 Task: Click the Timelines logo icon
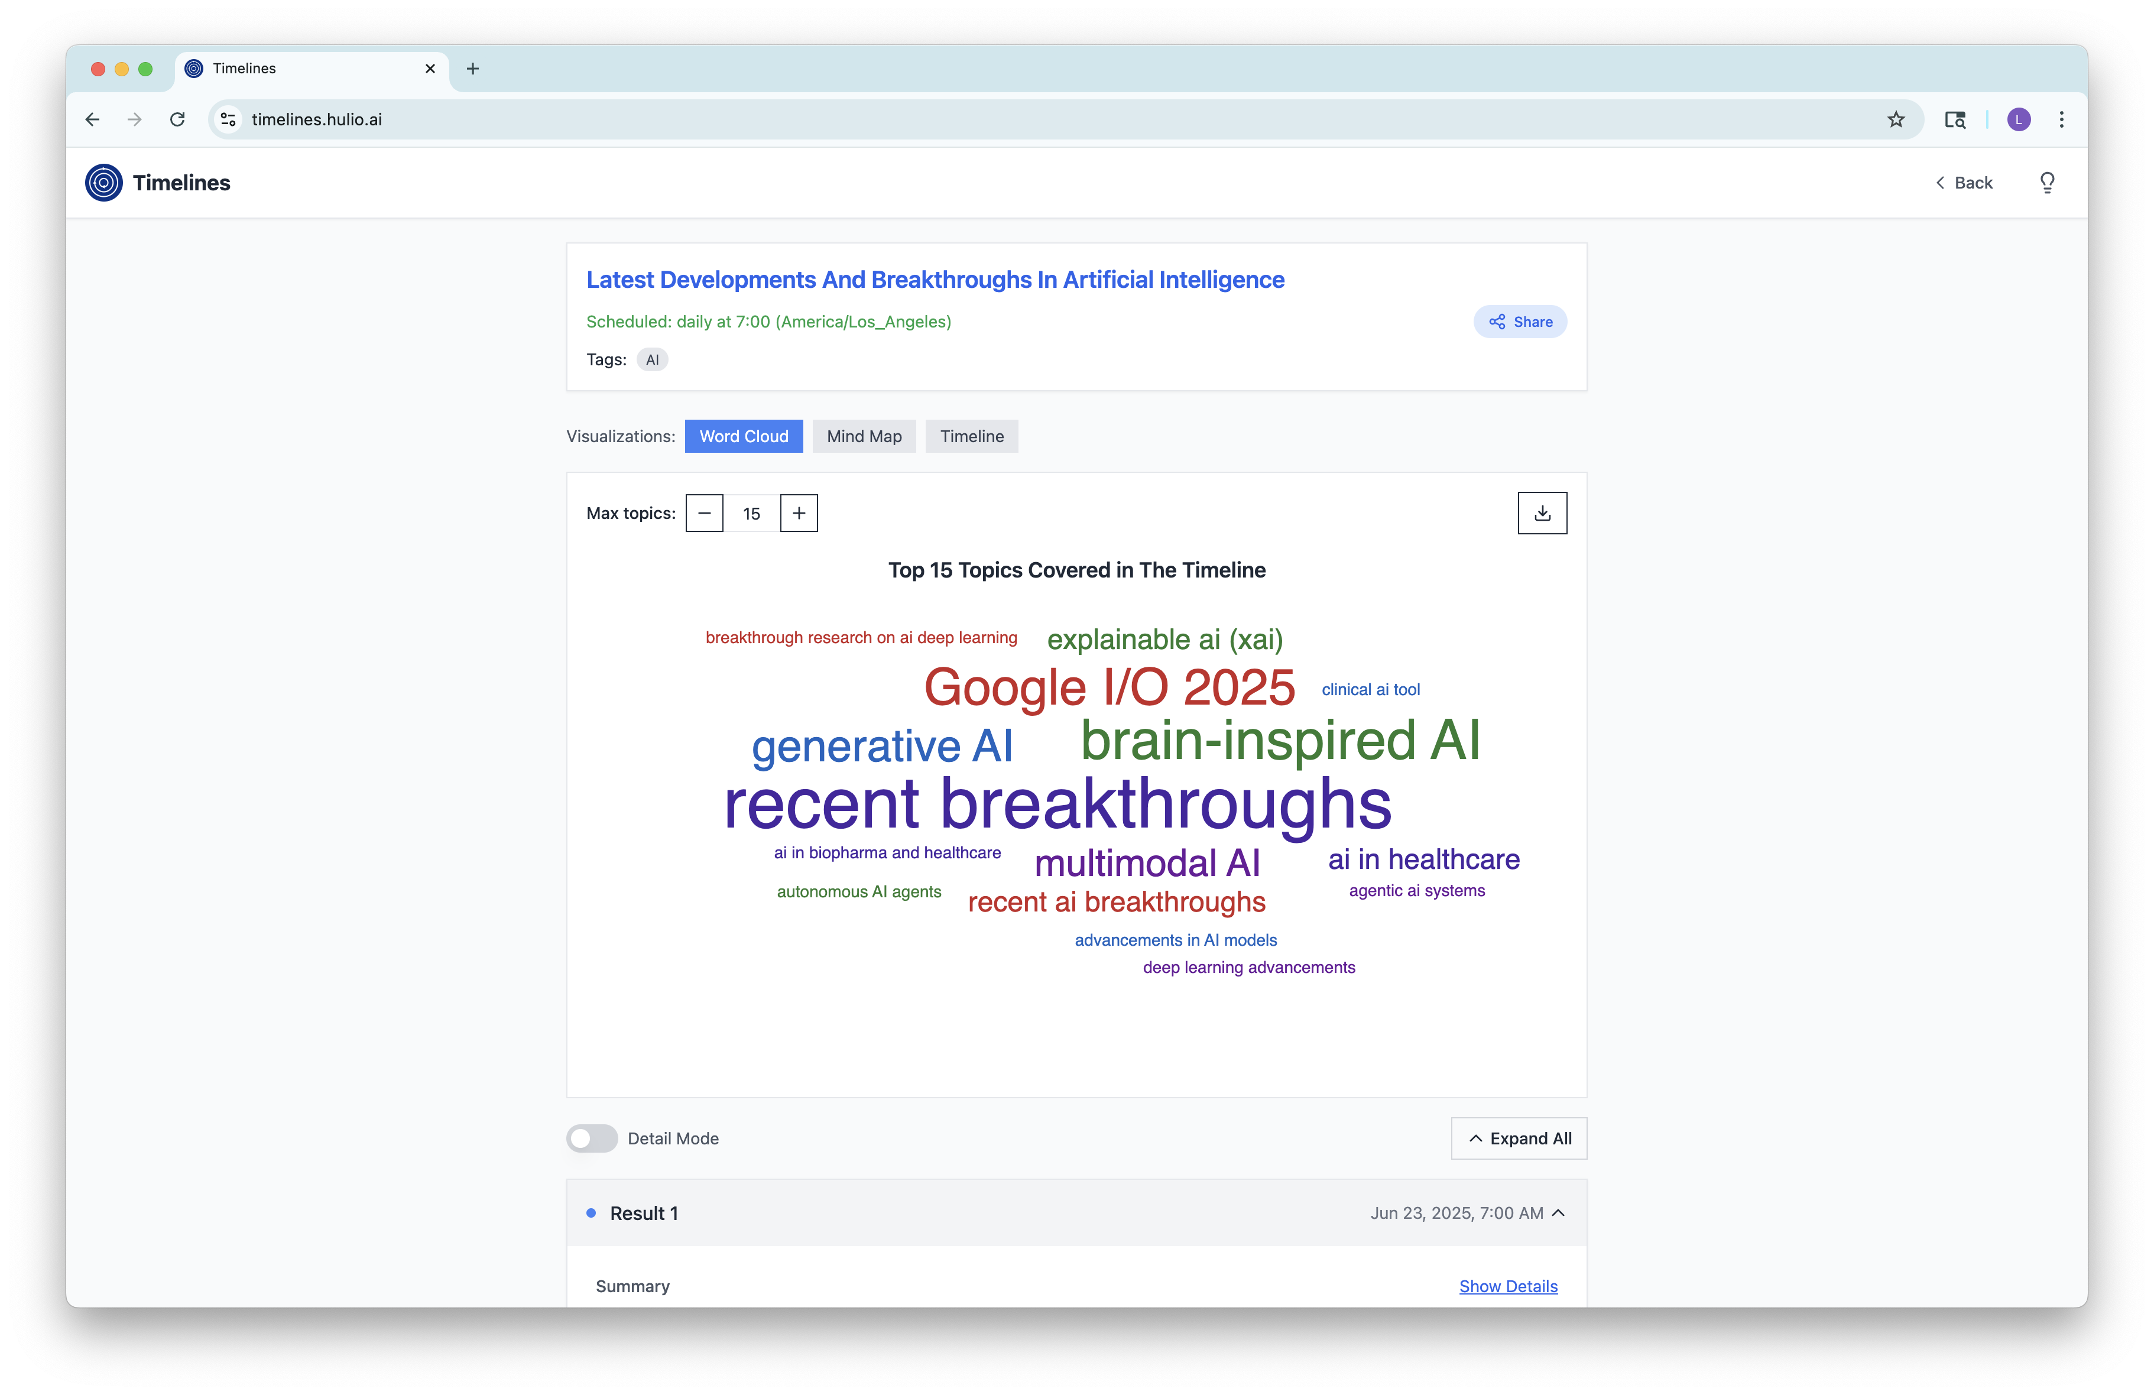tap(103, 183)
